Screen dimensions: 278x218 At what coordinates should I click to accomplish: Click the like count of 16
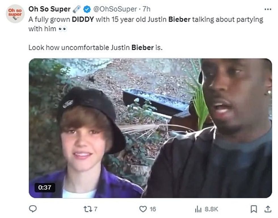153,209
